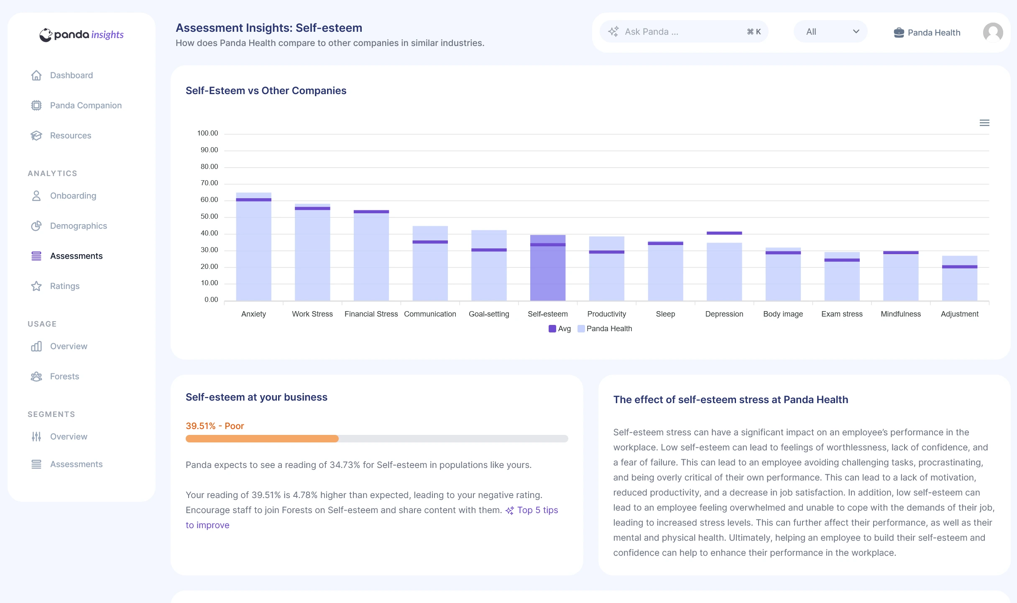Open the Resources section

click(71, 135)
